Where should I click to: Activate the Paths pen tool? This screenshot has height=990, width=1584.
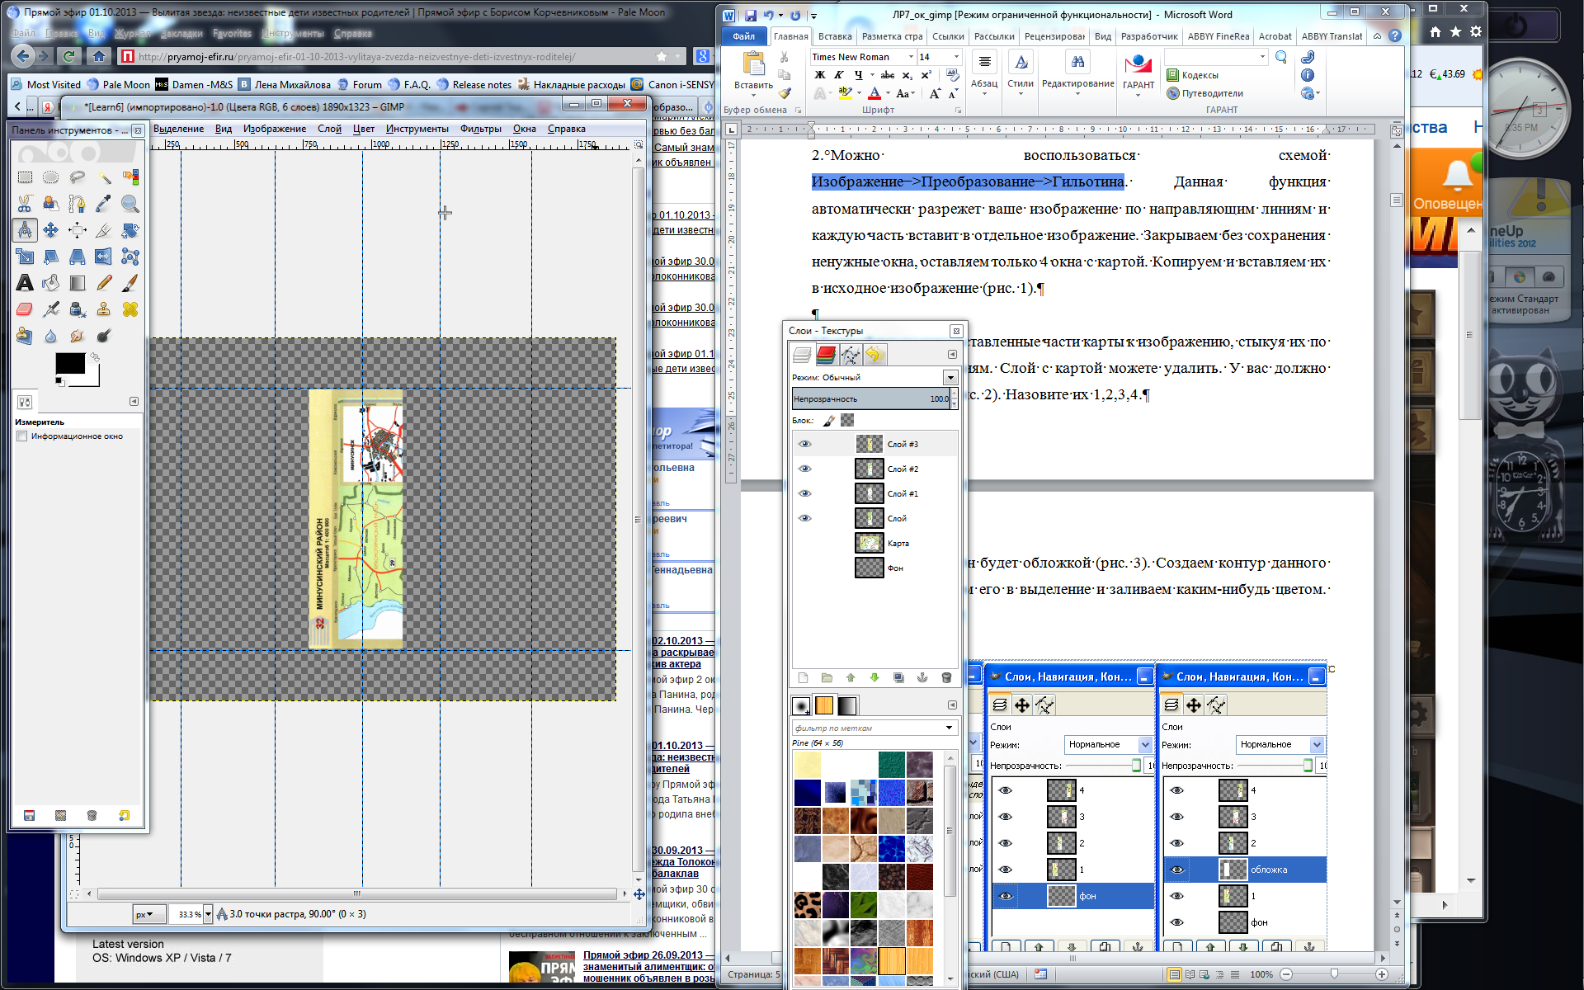tap(78, 204)
